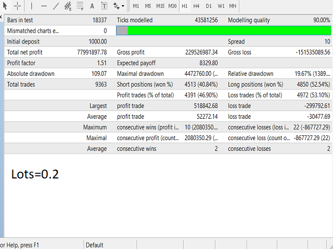Click the Total trades value 9363

point(101,84)
